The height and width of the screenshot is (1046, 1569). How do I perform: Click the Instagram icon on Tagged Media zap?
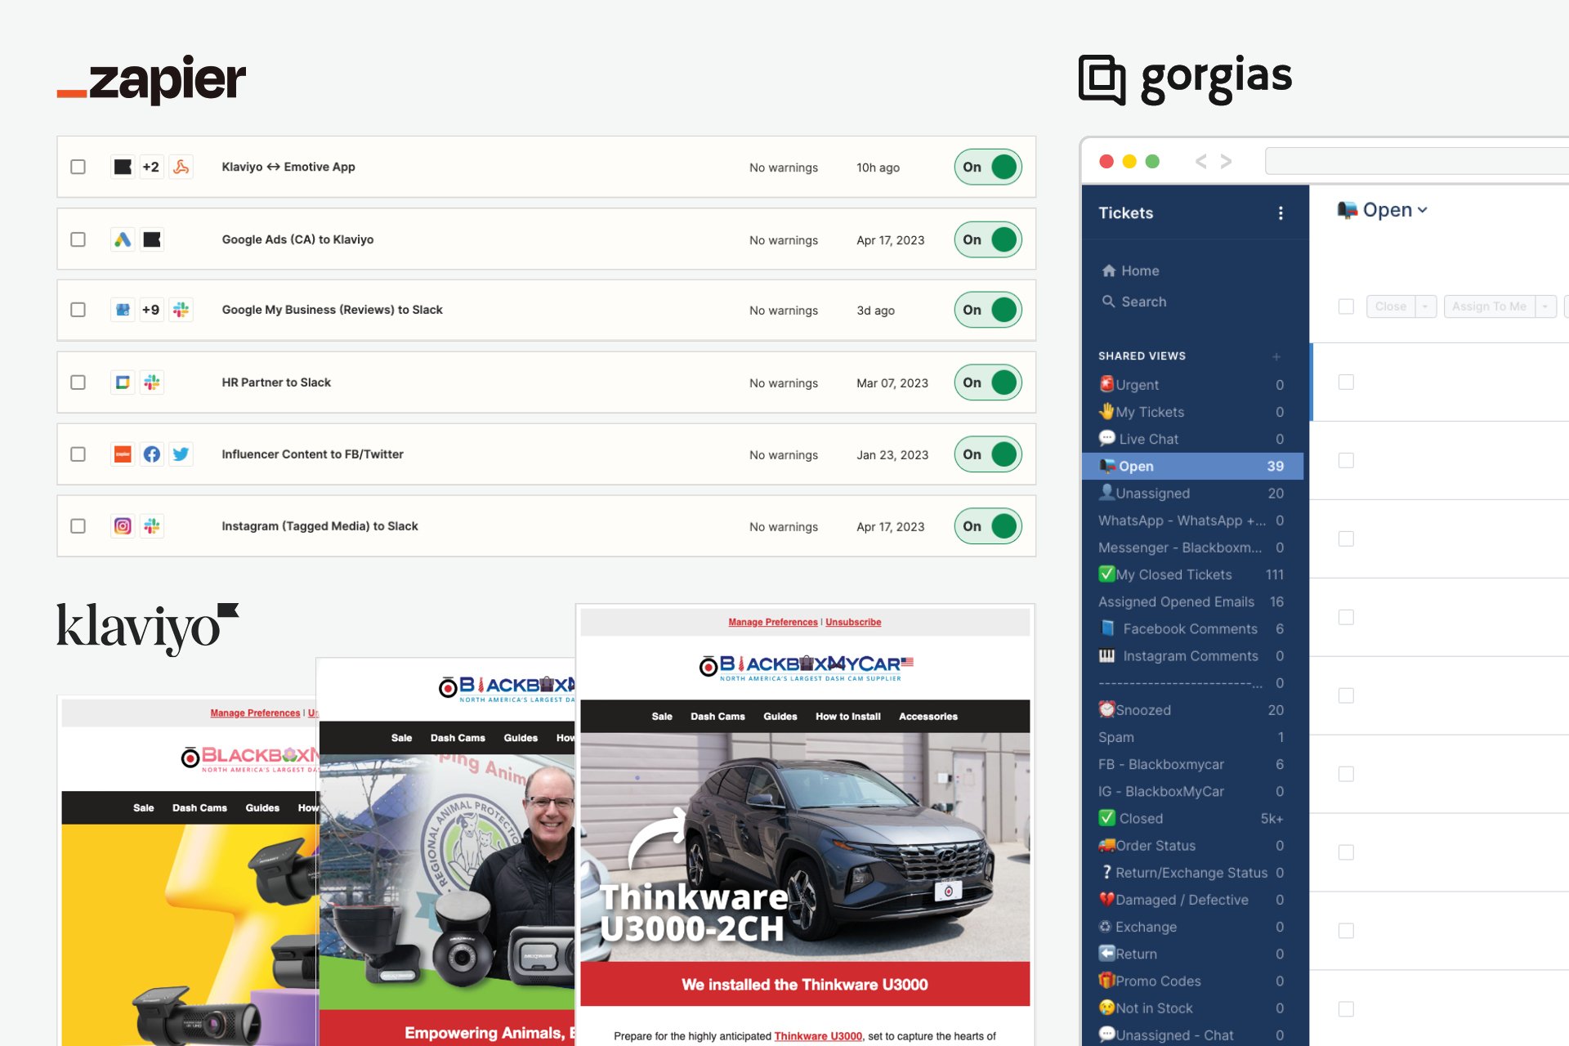[123, 526]
